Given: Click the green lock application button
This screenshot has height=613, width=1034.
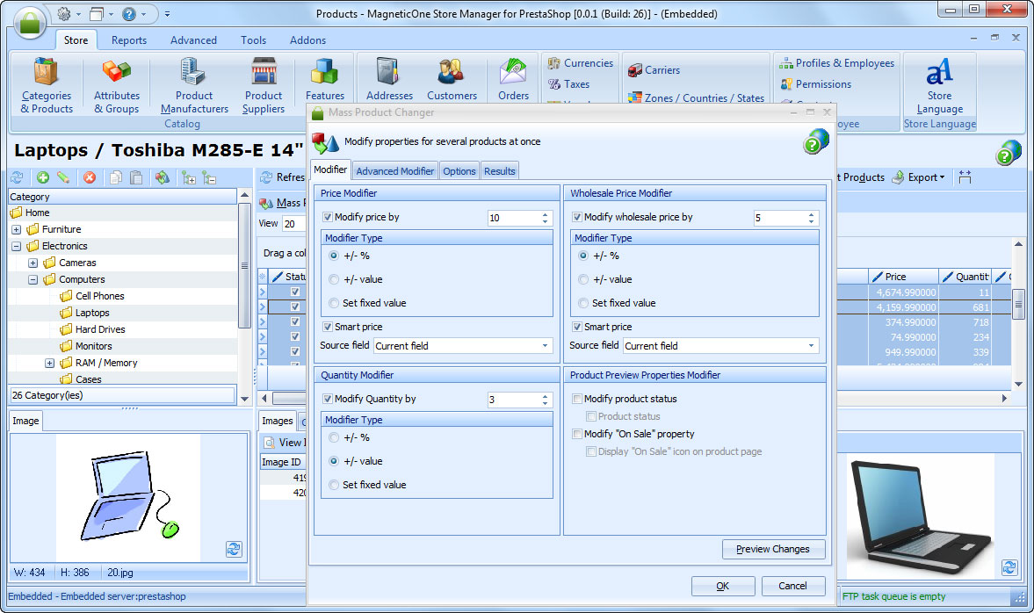Looking at the screenshot, I should (x=29, y=22).
